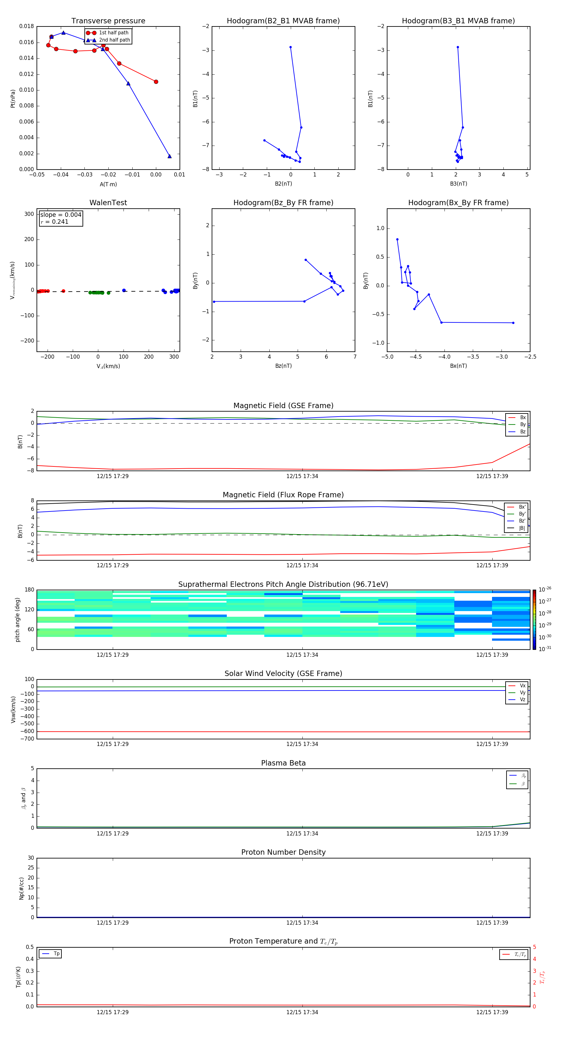The width and height of the screenshot is (567, 1040).
Task: Click the lowest blue triangle on pressure plot
Action: click(x=169, y=156)
